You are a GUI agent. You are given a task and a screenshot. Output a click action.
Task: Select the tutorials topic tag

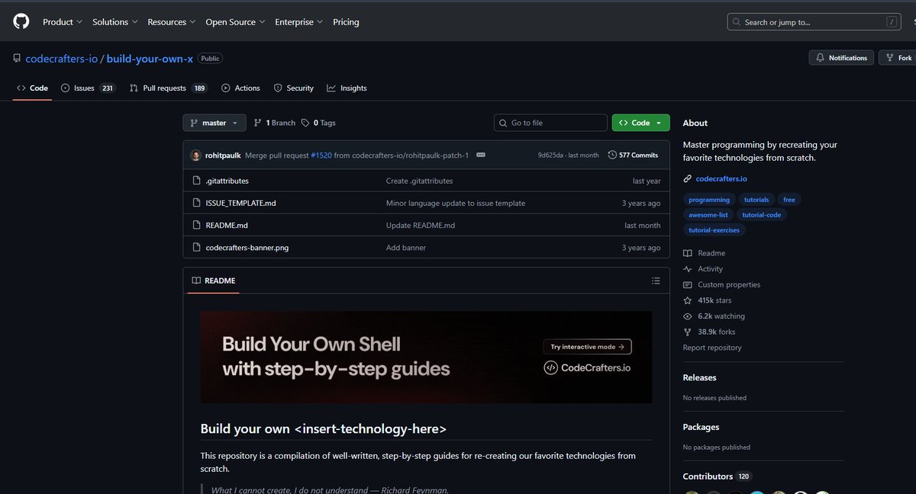(756, 200)
